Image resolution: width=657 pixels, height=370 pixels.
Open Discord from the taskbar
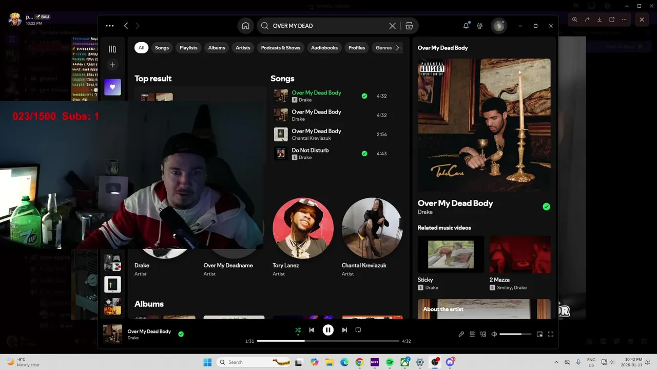pos(450,362)
